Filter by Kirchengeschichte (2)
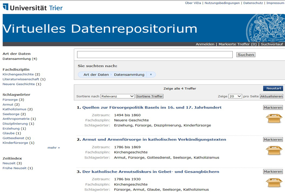 coord(21,74)
